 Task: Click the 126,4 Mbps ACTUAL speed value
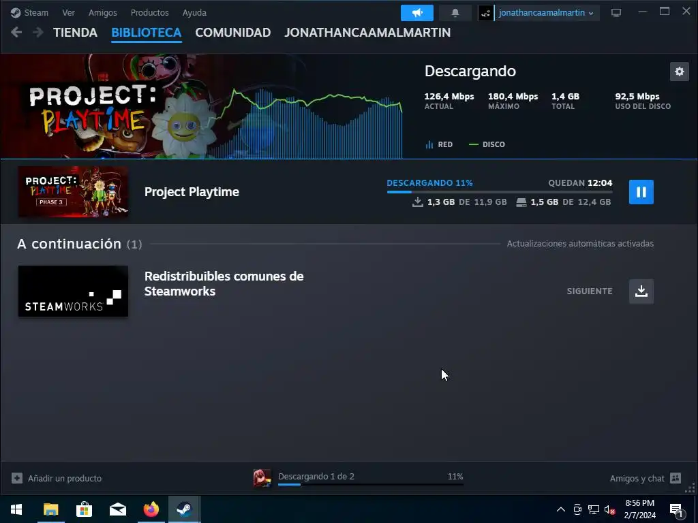click(449, 96)
